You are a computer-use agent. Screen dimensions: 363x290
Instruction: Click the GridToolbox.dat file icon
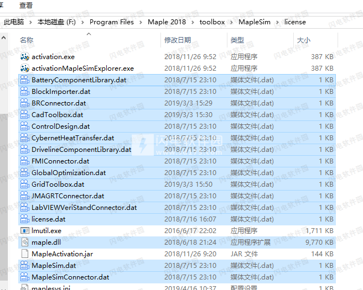(x=25, y=184)
